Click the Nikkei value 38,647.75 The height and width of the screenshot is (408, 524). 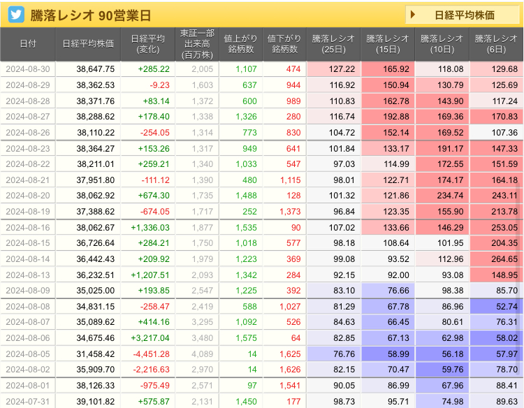pos(95,69)
